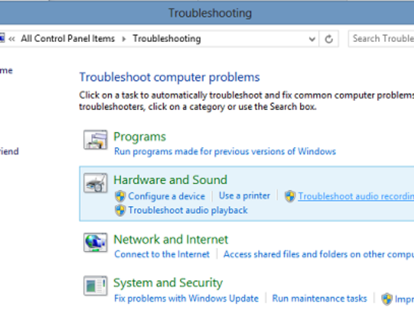Fix problems with Windows Update
Screen dimensions: 414x310
186,298
